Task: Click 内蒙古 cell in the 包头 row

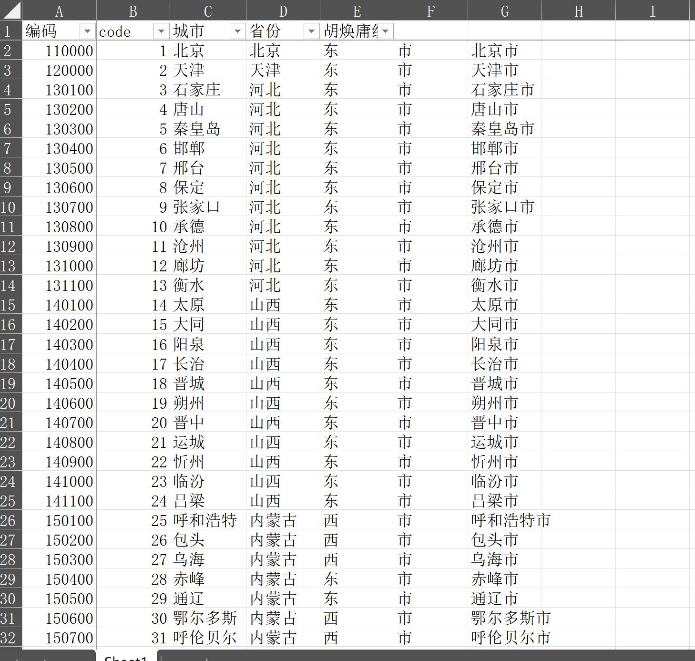Action: (283, 540)
